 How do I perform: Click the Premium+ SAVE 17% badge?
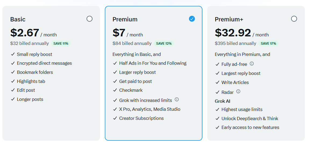[268, 44]
